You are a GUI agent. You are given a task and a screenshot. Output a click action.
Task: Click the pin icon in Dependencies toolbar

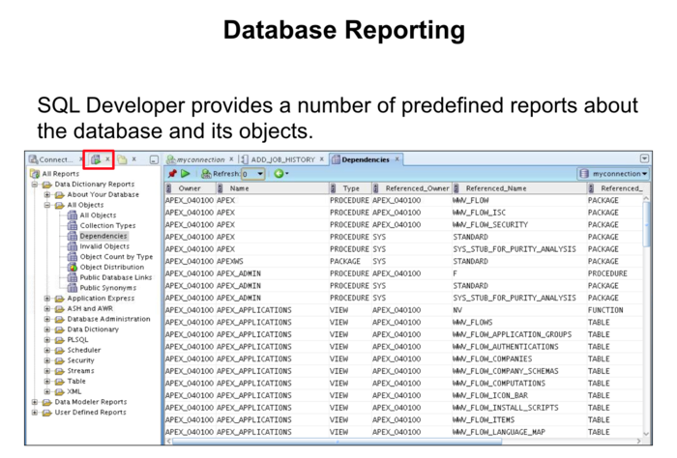tap(172, 174)
